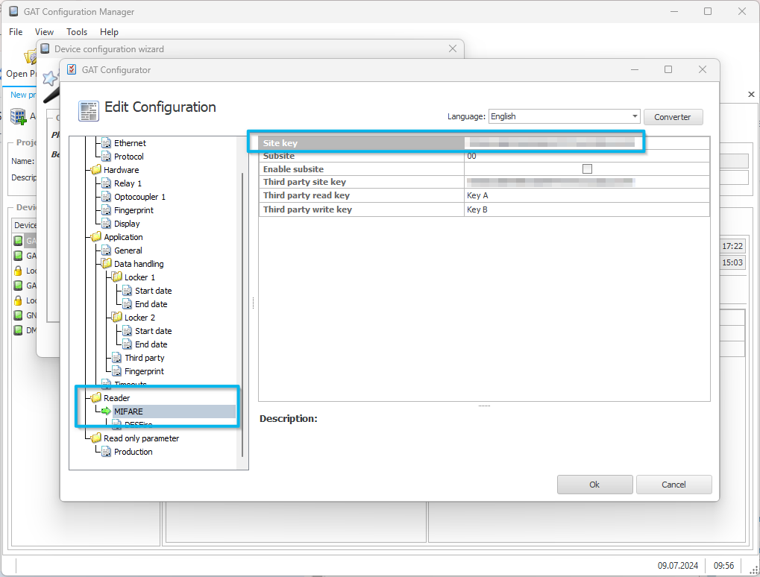Click the Edit Configuration header icon

point(89,111)
